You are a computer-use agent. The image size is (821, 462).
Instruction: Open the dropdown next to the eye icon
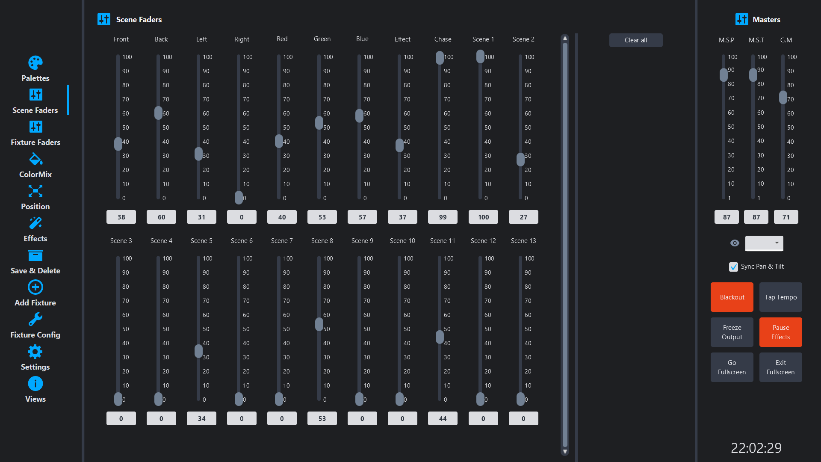point(764,243)
